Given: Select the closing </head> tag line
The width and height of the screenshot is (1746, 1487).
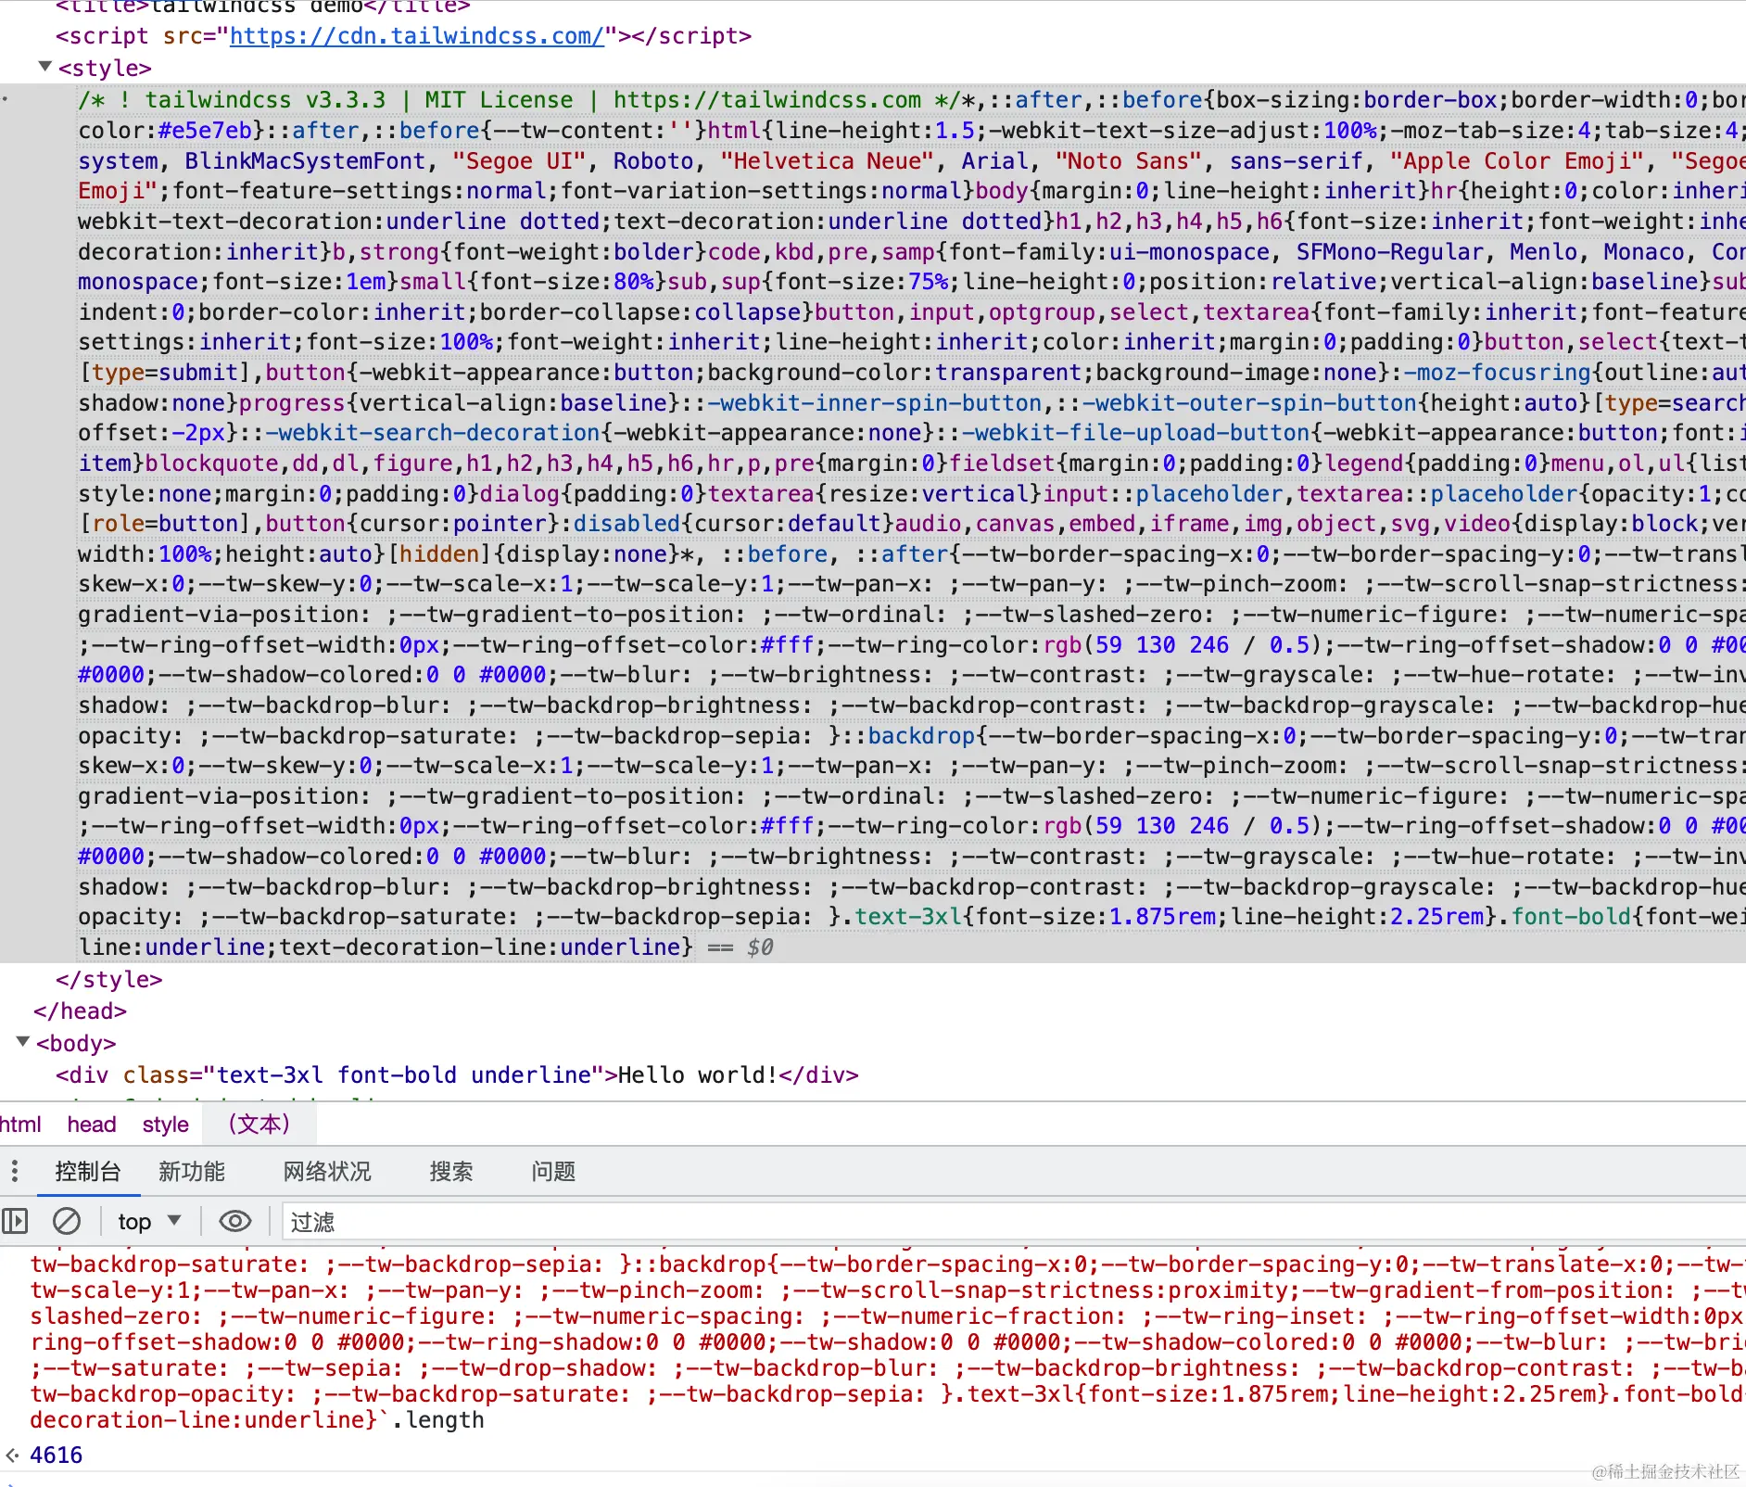Looking at the screenshot, I should pyautogui.click(x=81, y=1011).
